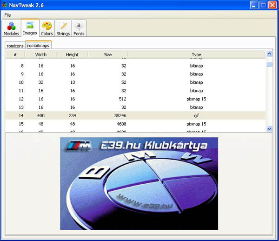The height and width of the screenshot is (241, 279).
Task: Switch to Strings tab pencil icon
Action: tap(63, 28)
